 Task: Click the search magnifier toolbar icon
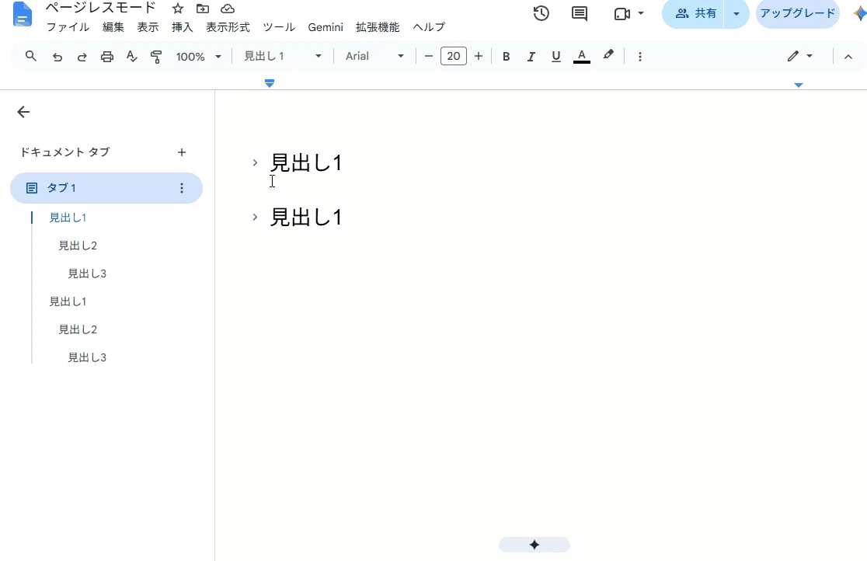(x=31, y=56)
